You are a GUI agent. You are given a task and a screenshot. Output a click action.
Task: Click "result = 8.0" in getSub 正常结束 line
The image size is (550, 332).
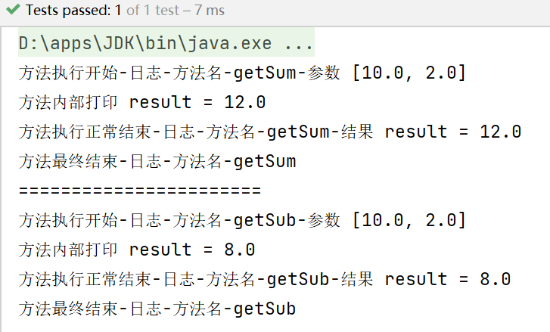(x=447, y=279)
